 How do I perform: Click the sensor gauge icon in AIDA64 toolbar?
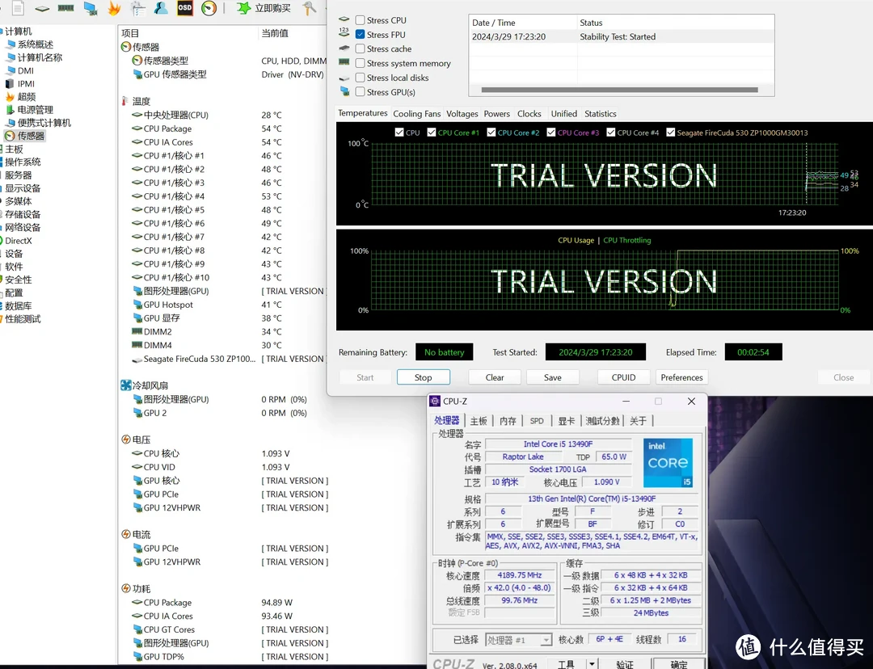tap(209, 8)
